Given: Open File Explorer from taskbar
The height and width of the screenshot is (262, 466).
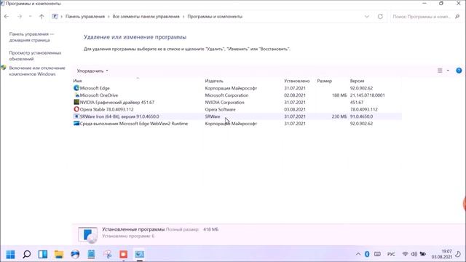Looking at the screenshot, I should coord(59,254).
